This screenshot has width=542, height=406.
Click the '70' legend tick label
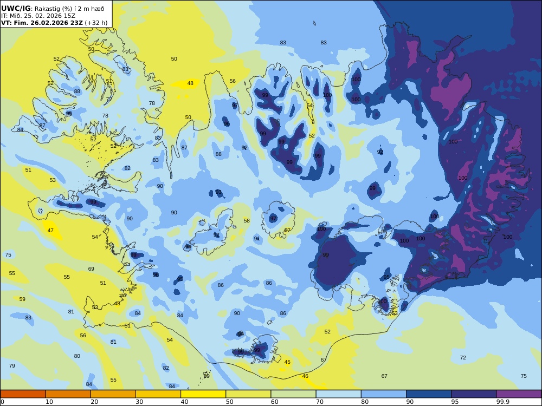[x=320, y=402]
